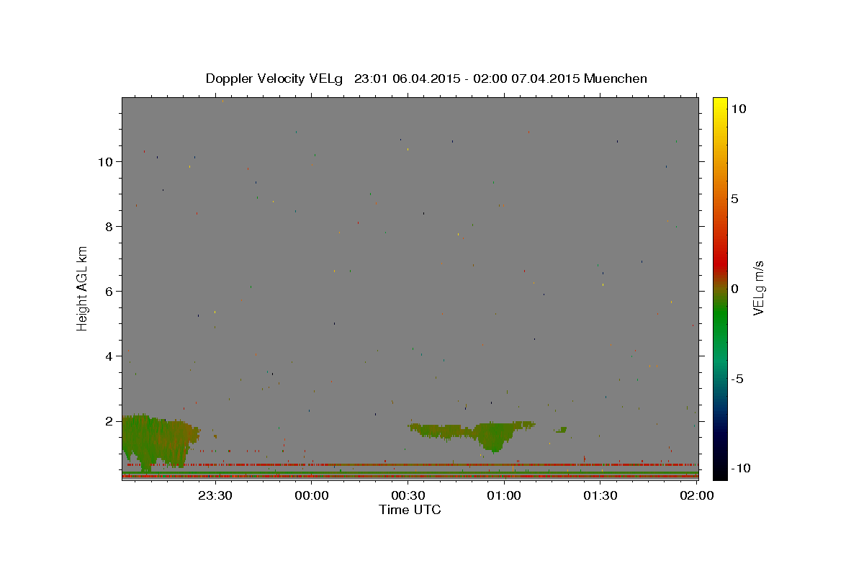The image size is (864, 576).
Task: Click the colorbar value 0
Action: pyautogui.click(x=734, y=289)
